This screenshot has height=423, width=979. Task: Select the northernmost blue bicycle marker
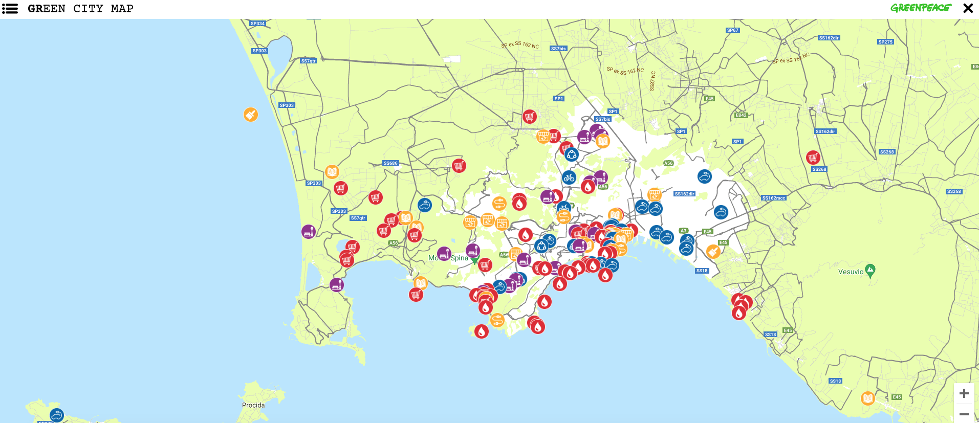point(569,177)
